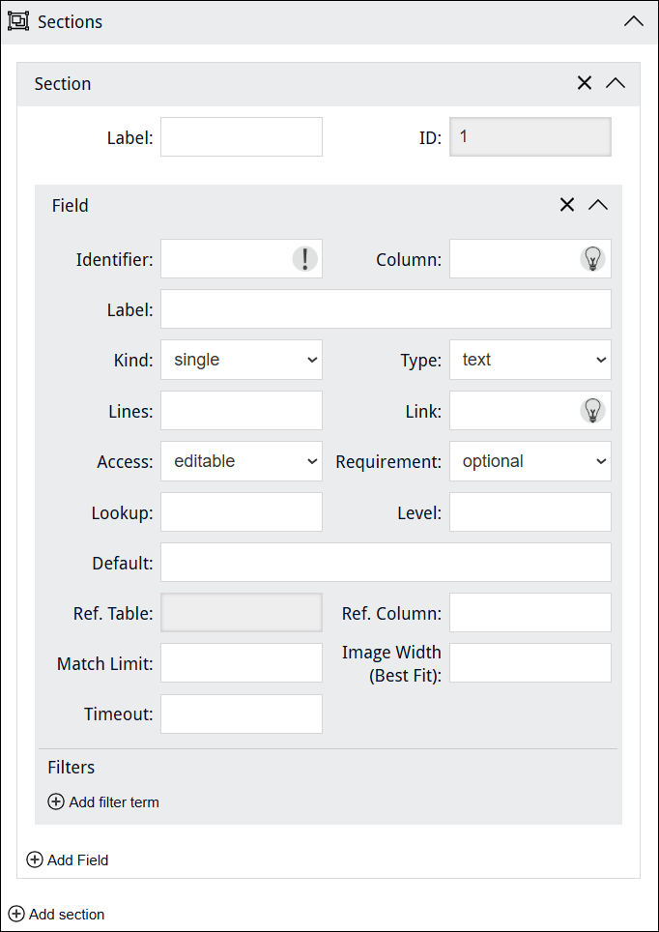
Task: Open the Requirement dropdown showing optional
Action: pos(530,461)
